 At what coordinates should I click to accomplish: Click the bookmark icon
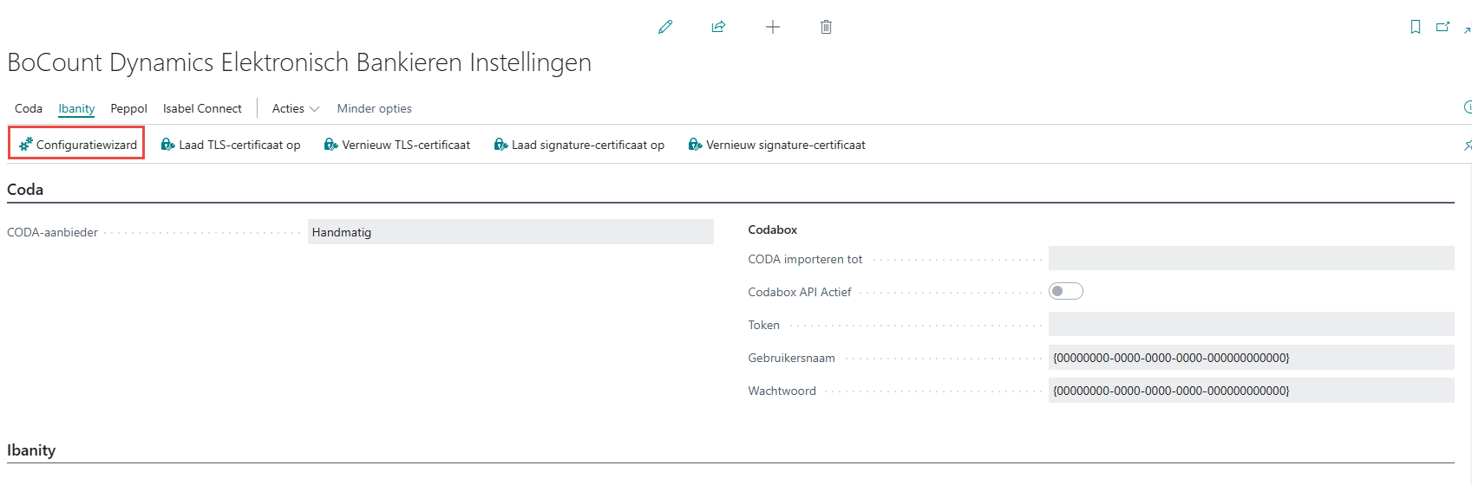tap(1415, 27)
